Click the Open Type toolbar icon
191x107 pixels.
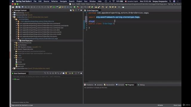(96, 7)
